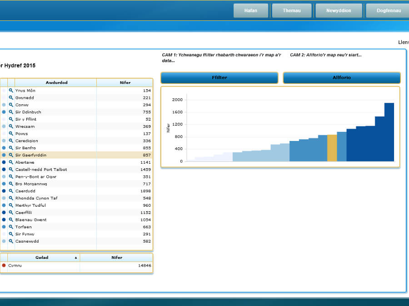Click the 14846 total value
This screenshot has height=306, width=409.
145,266
